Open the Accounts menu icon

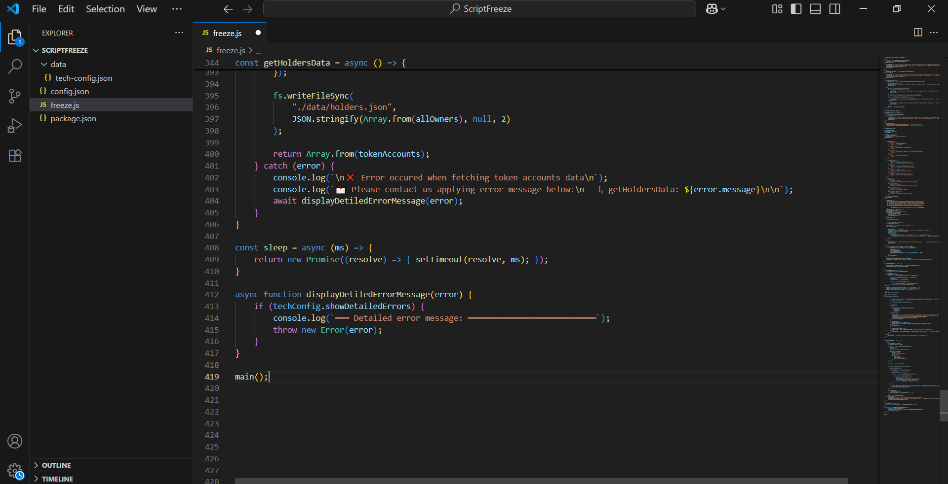coord(15,441)
